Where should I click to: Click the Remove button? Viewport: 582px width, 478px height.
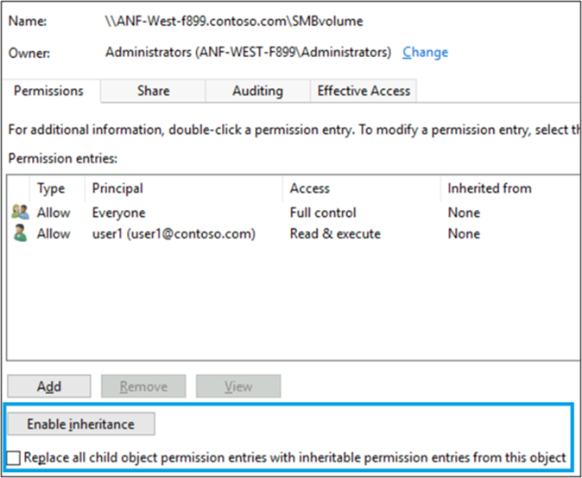(143, 386)
